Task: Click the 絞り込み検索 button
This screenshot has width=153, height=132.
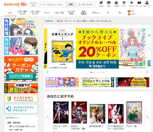Action: tap(33, 5)
